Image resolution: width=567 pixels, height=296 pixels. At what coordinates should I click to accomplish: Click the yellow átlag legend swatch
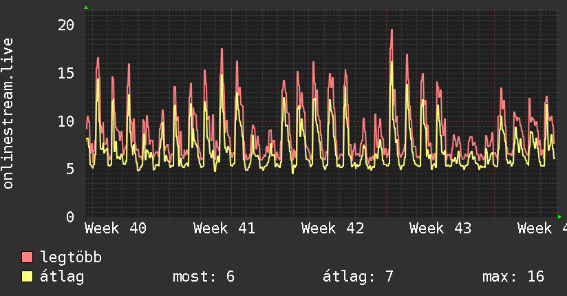27,277
